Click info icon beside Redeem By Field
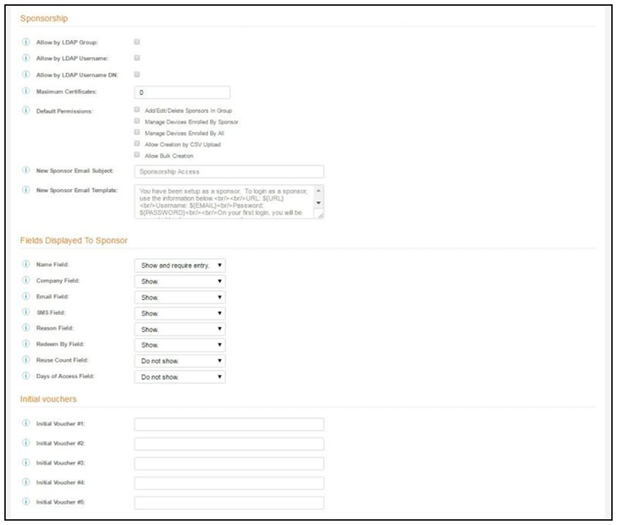This screenshot has width=617, height=525. [26, 343]
